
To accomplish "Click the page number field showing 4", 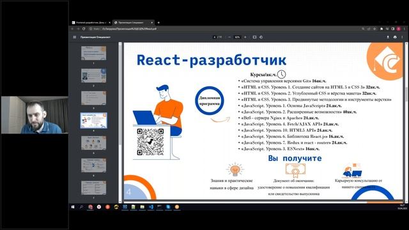I will pyautogui.click(x=215, y=37).
